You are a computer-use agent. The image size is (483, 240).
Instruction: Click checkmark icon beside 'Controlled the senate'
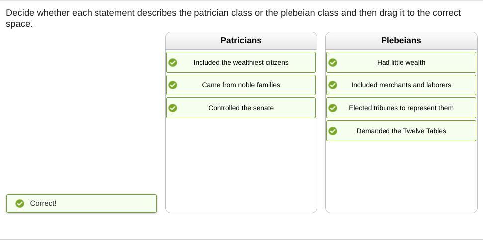tap(173, 108)
